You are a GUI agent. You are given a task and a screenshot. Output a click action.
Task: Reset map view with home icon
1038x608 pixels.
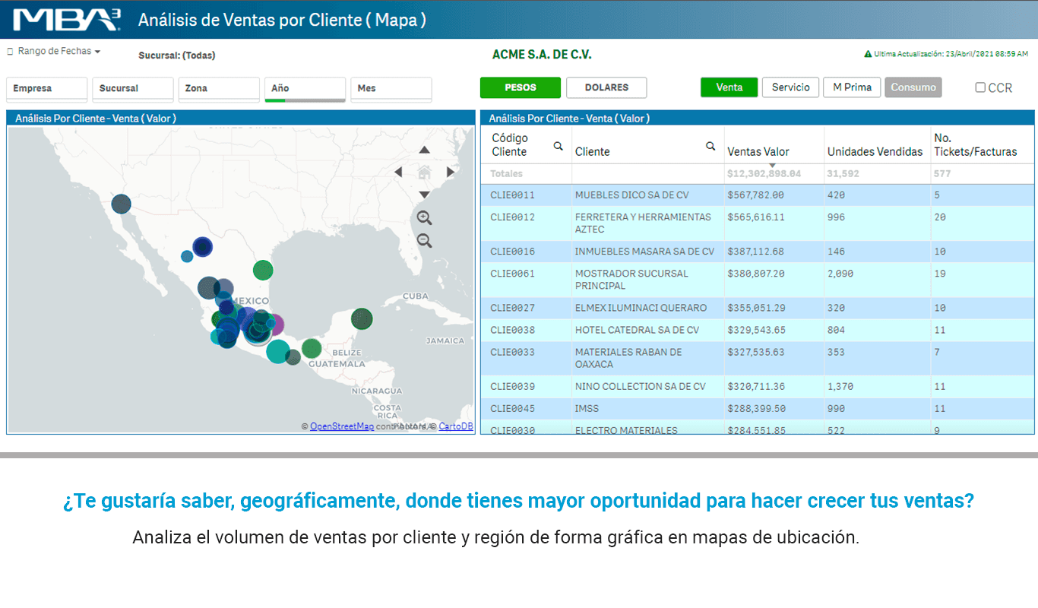425,173
